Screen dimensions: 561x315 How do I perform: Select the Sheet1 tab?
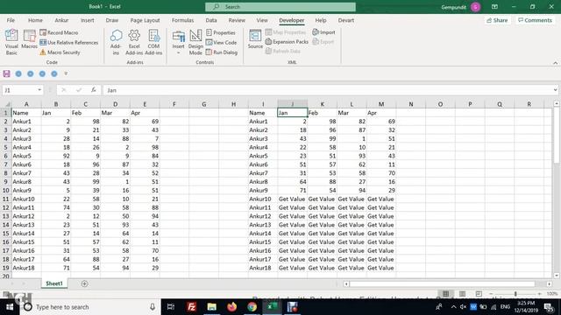coord(54,283)
